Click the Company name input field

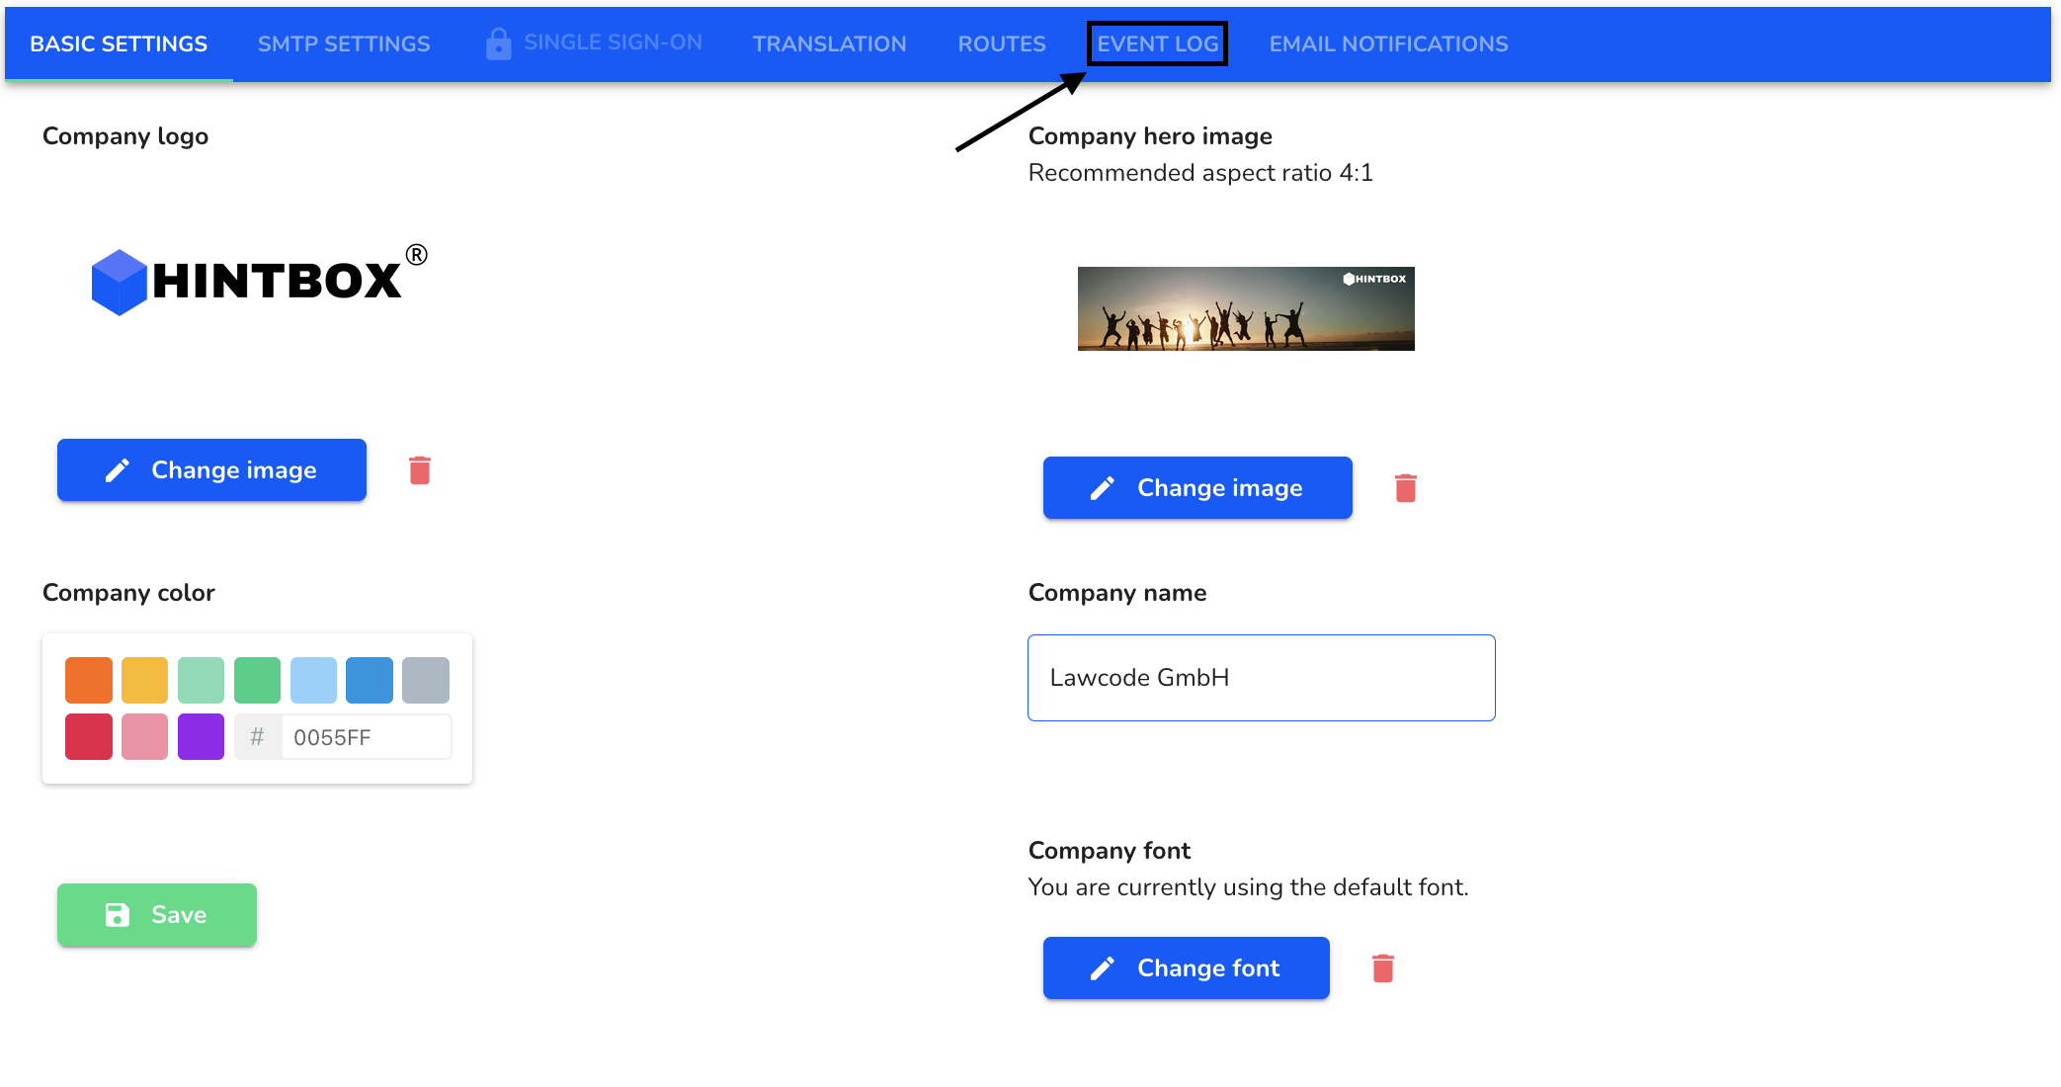pos(1263,678)
